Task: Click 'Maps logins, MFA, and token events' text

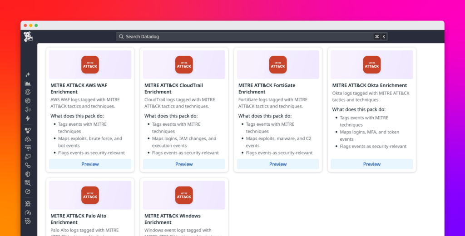Action: [x=370, y=136]
